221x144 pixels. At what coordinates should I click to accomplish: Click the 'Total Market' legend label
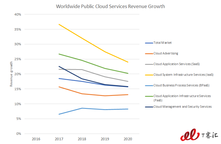coord(162,43)
